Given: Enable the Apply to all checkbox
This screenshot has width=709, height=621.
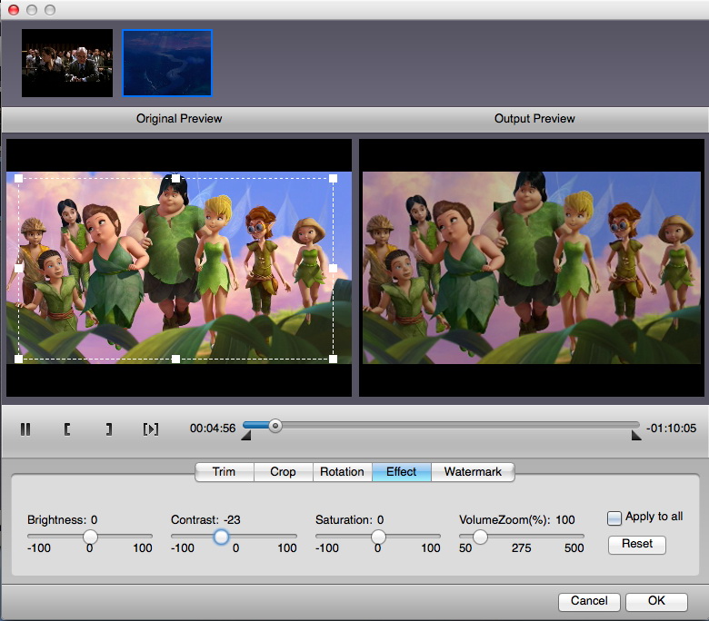Looking at the screenshot, I should [x=614, y=517].
